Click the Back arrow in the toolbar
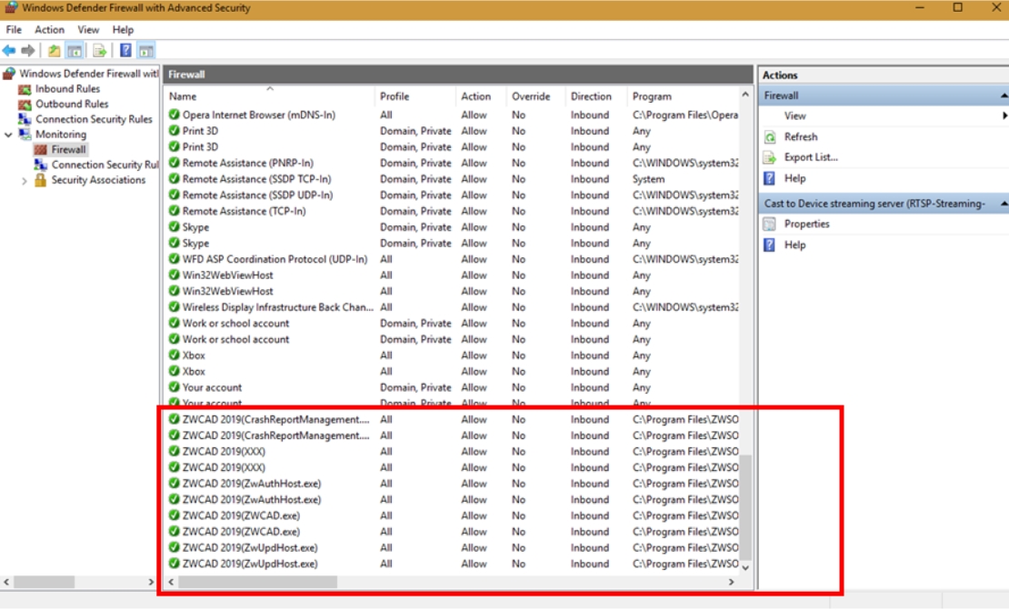 [x=9, y=50]
